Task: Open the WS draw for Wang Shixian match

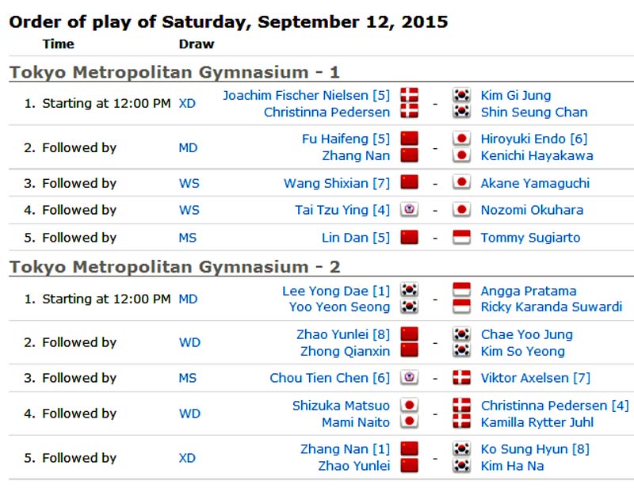Action: point(189,183)
